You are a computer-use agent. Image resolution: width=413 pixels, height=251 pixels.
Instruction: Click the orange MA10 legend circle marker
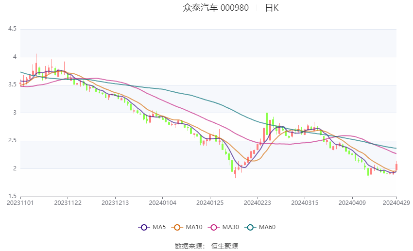pyautogui.click(x=177, y=227)
